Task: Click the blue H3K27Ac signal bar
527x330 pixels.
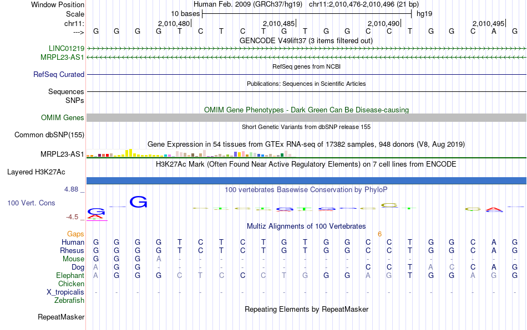Action: (x=306, y=181)
